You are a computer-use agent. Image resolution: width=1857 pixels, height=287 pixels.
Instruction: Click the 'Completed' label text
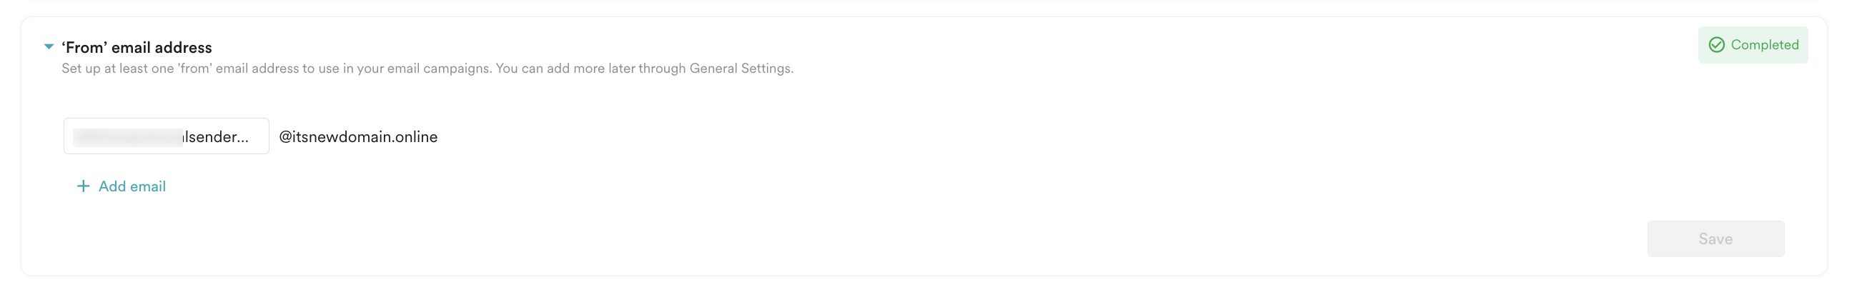[x=1764, y=45]
